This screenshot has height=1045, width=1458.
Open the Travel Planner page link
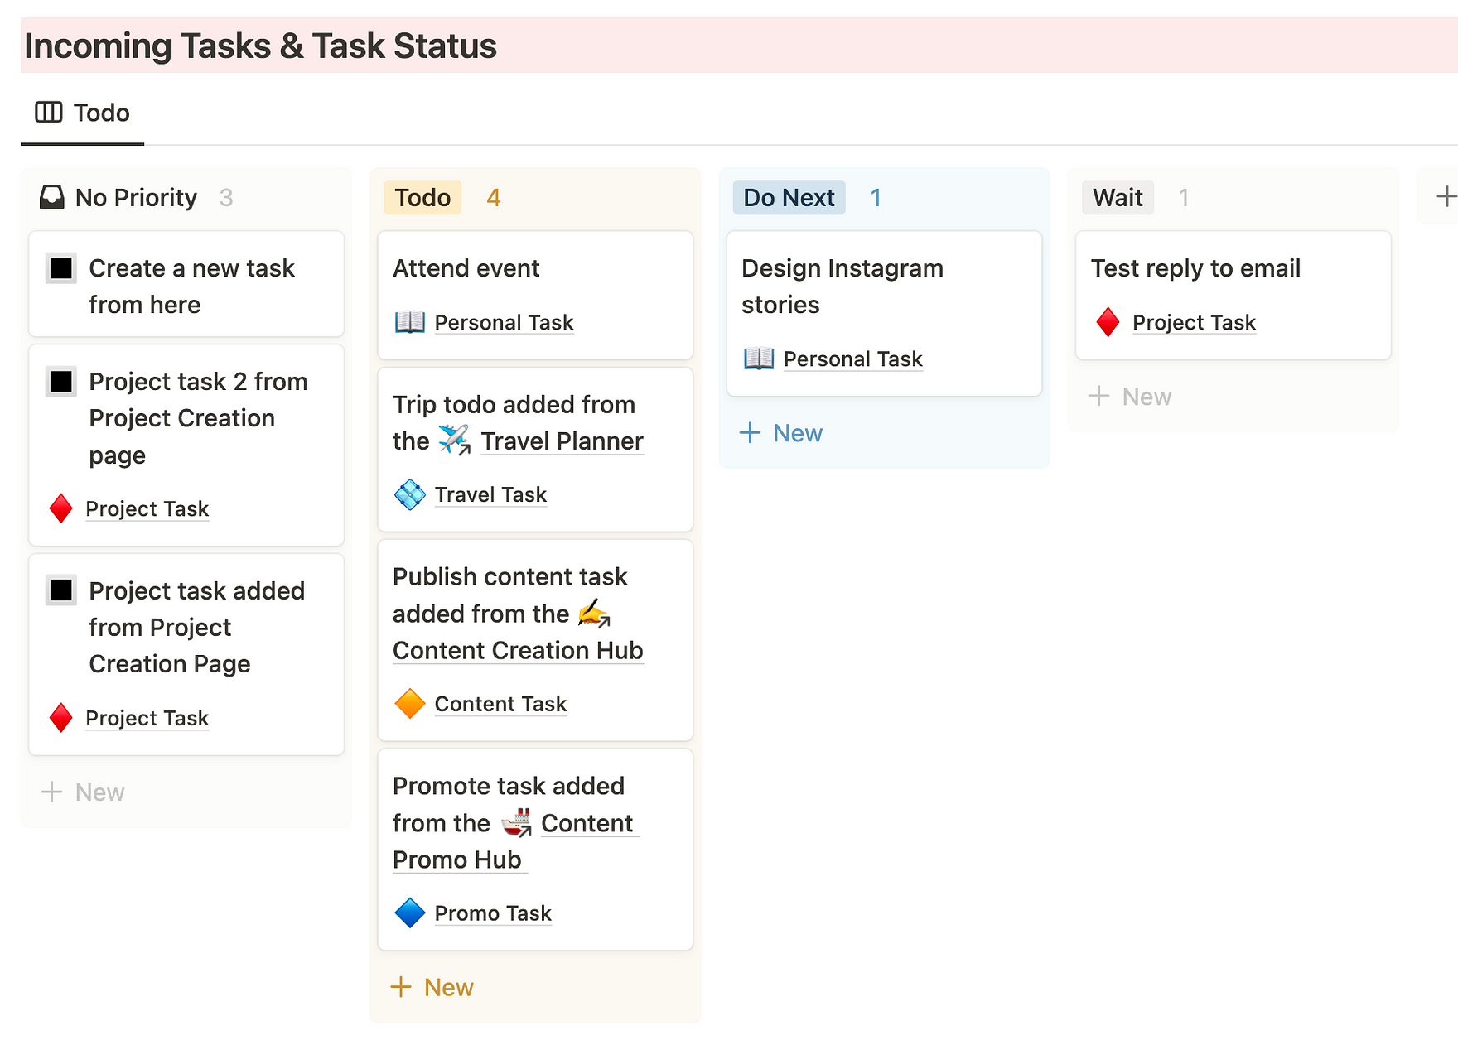(x=562, y=441)
